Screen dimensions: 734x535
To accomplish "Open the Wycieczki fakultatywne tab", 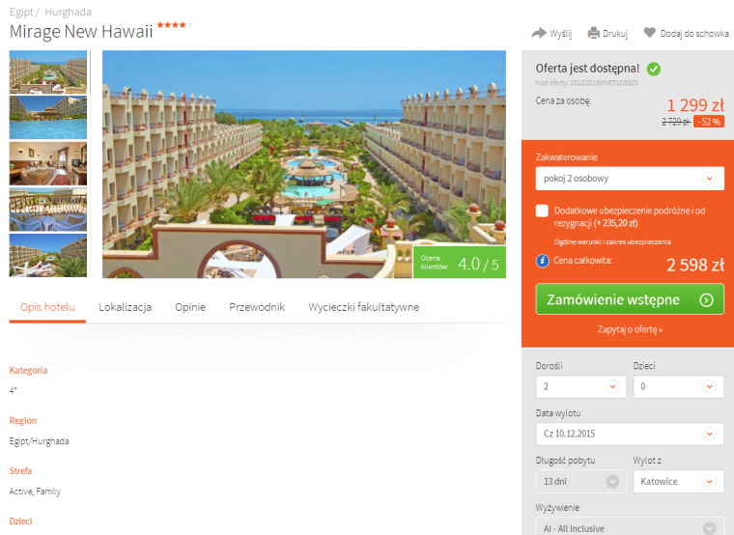I will pyautogui.click(x=363, y=307).
